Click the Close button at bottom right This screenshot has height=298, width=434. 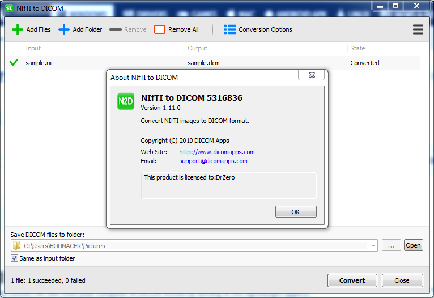tap(402, 280)
